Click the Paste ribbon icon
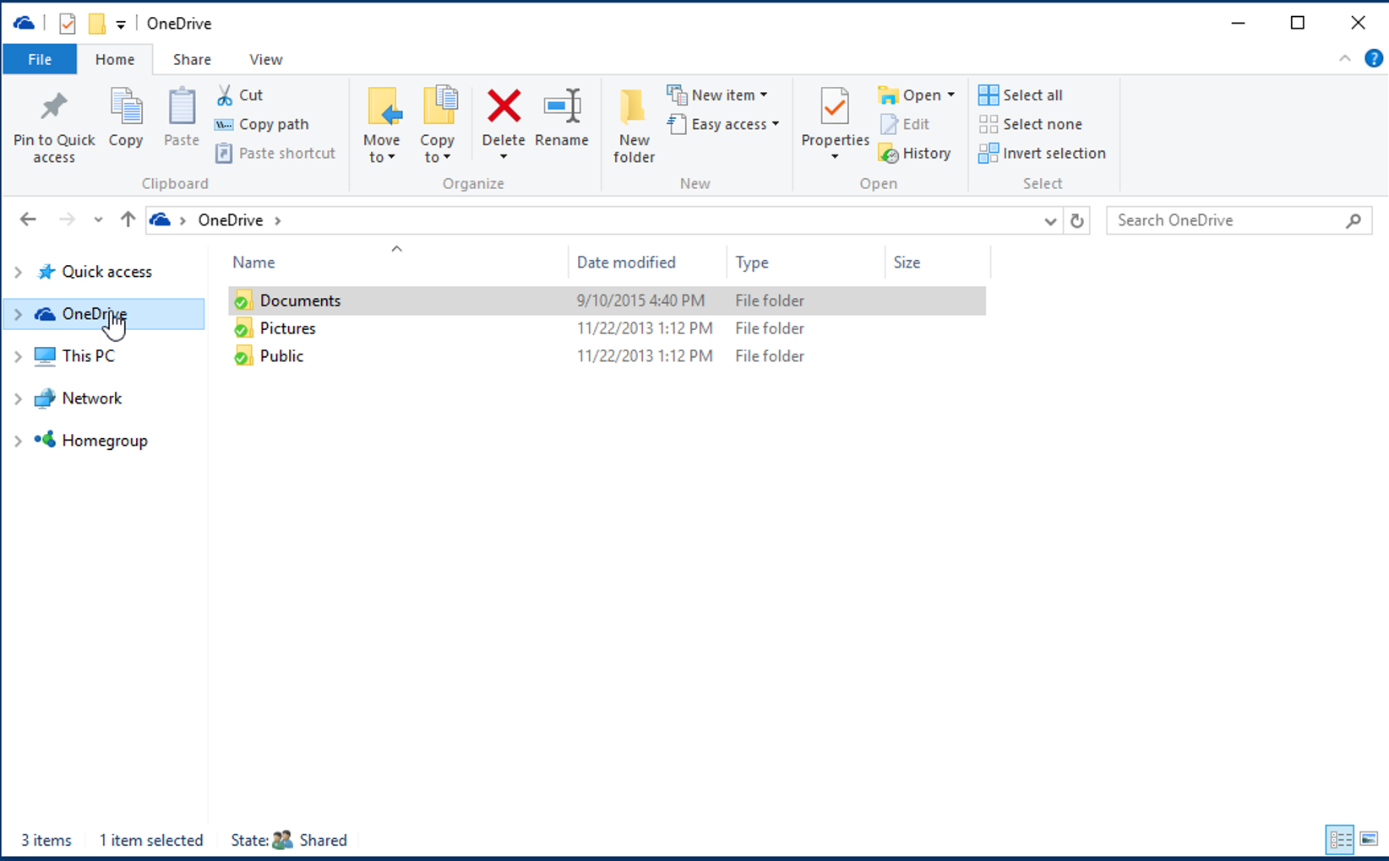The width and height of the screenshot is (1389, 861). (181, 107)
